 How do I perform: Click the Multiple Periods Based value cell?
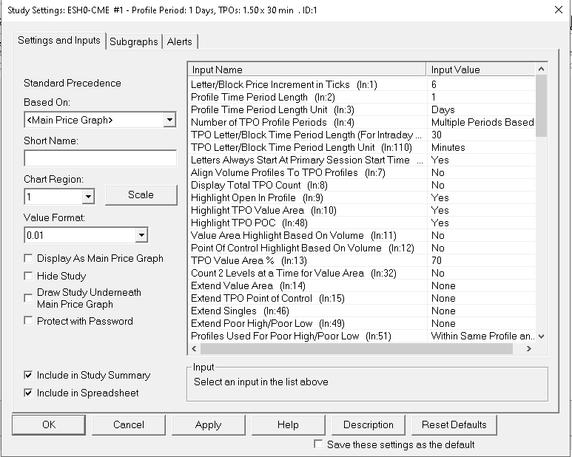pyautogui.click(x=482, y=123)
